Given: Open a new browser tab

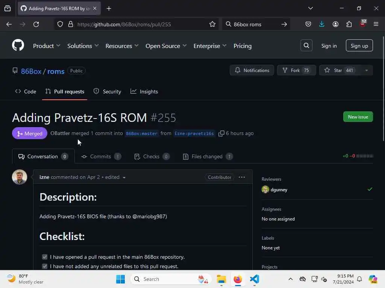Looking at the screenshot, I should [109, 9].
